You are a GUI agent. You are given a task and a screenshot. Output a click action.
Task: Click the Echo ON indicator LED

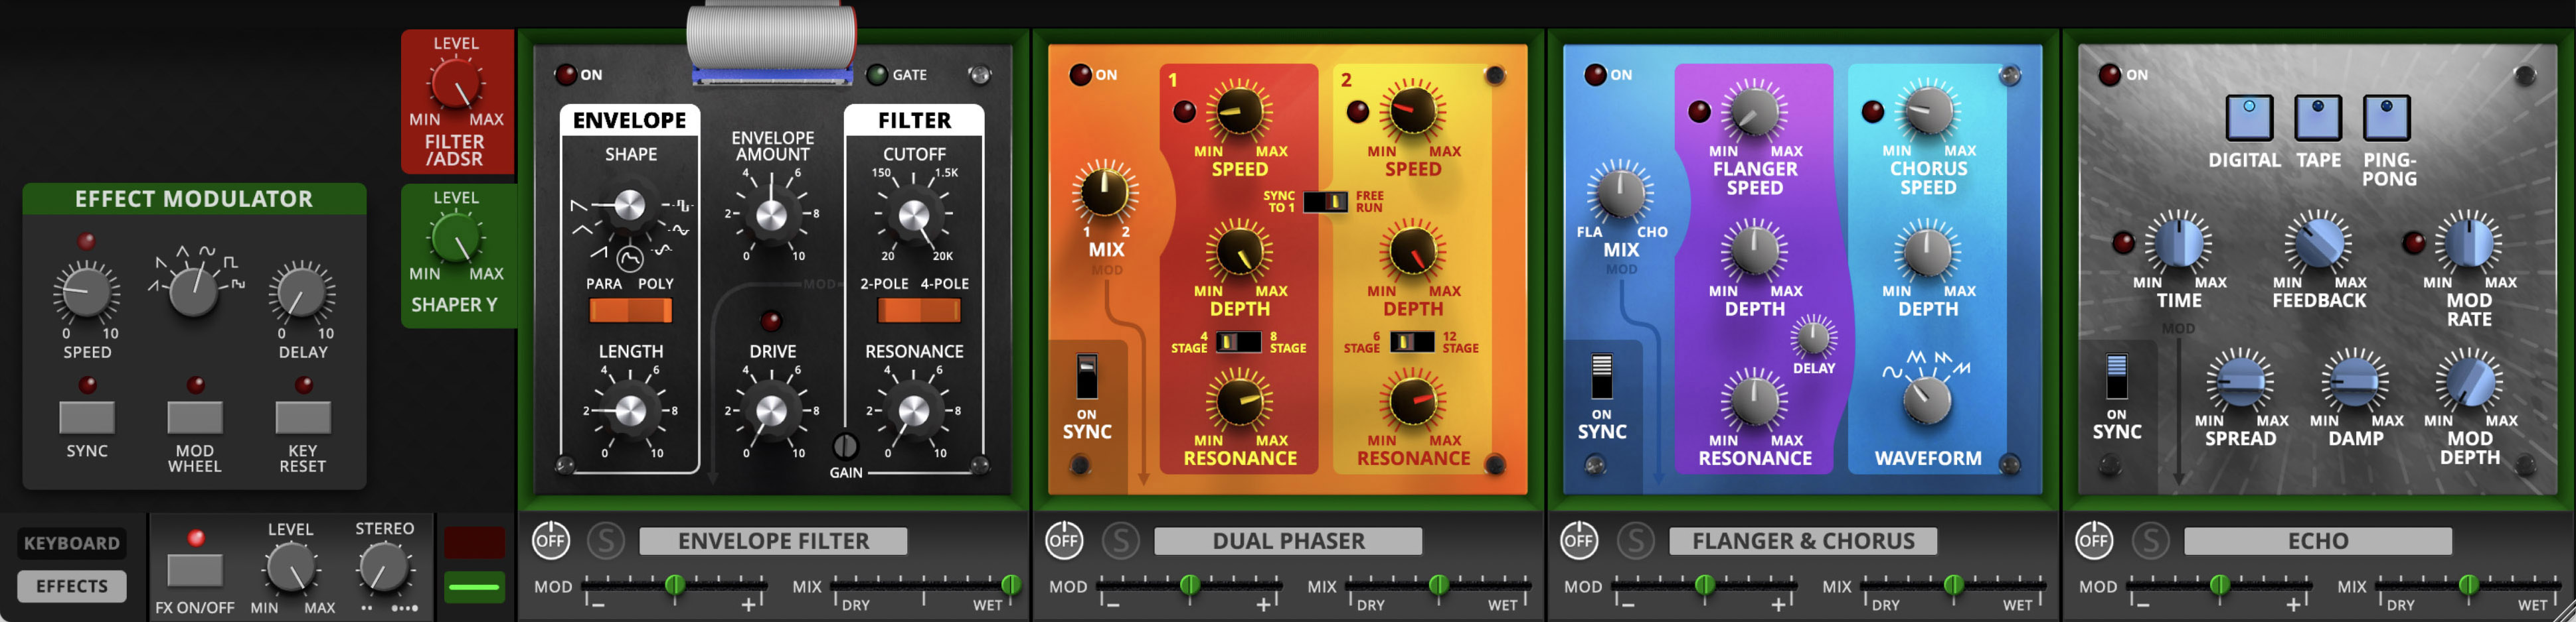click(2110, 74)
